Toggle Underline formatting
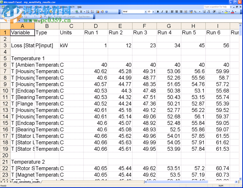Viewport: 243px width, 188px height. (x=167, y=12)
